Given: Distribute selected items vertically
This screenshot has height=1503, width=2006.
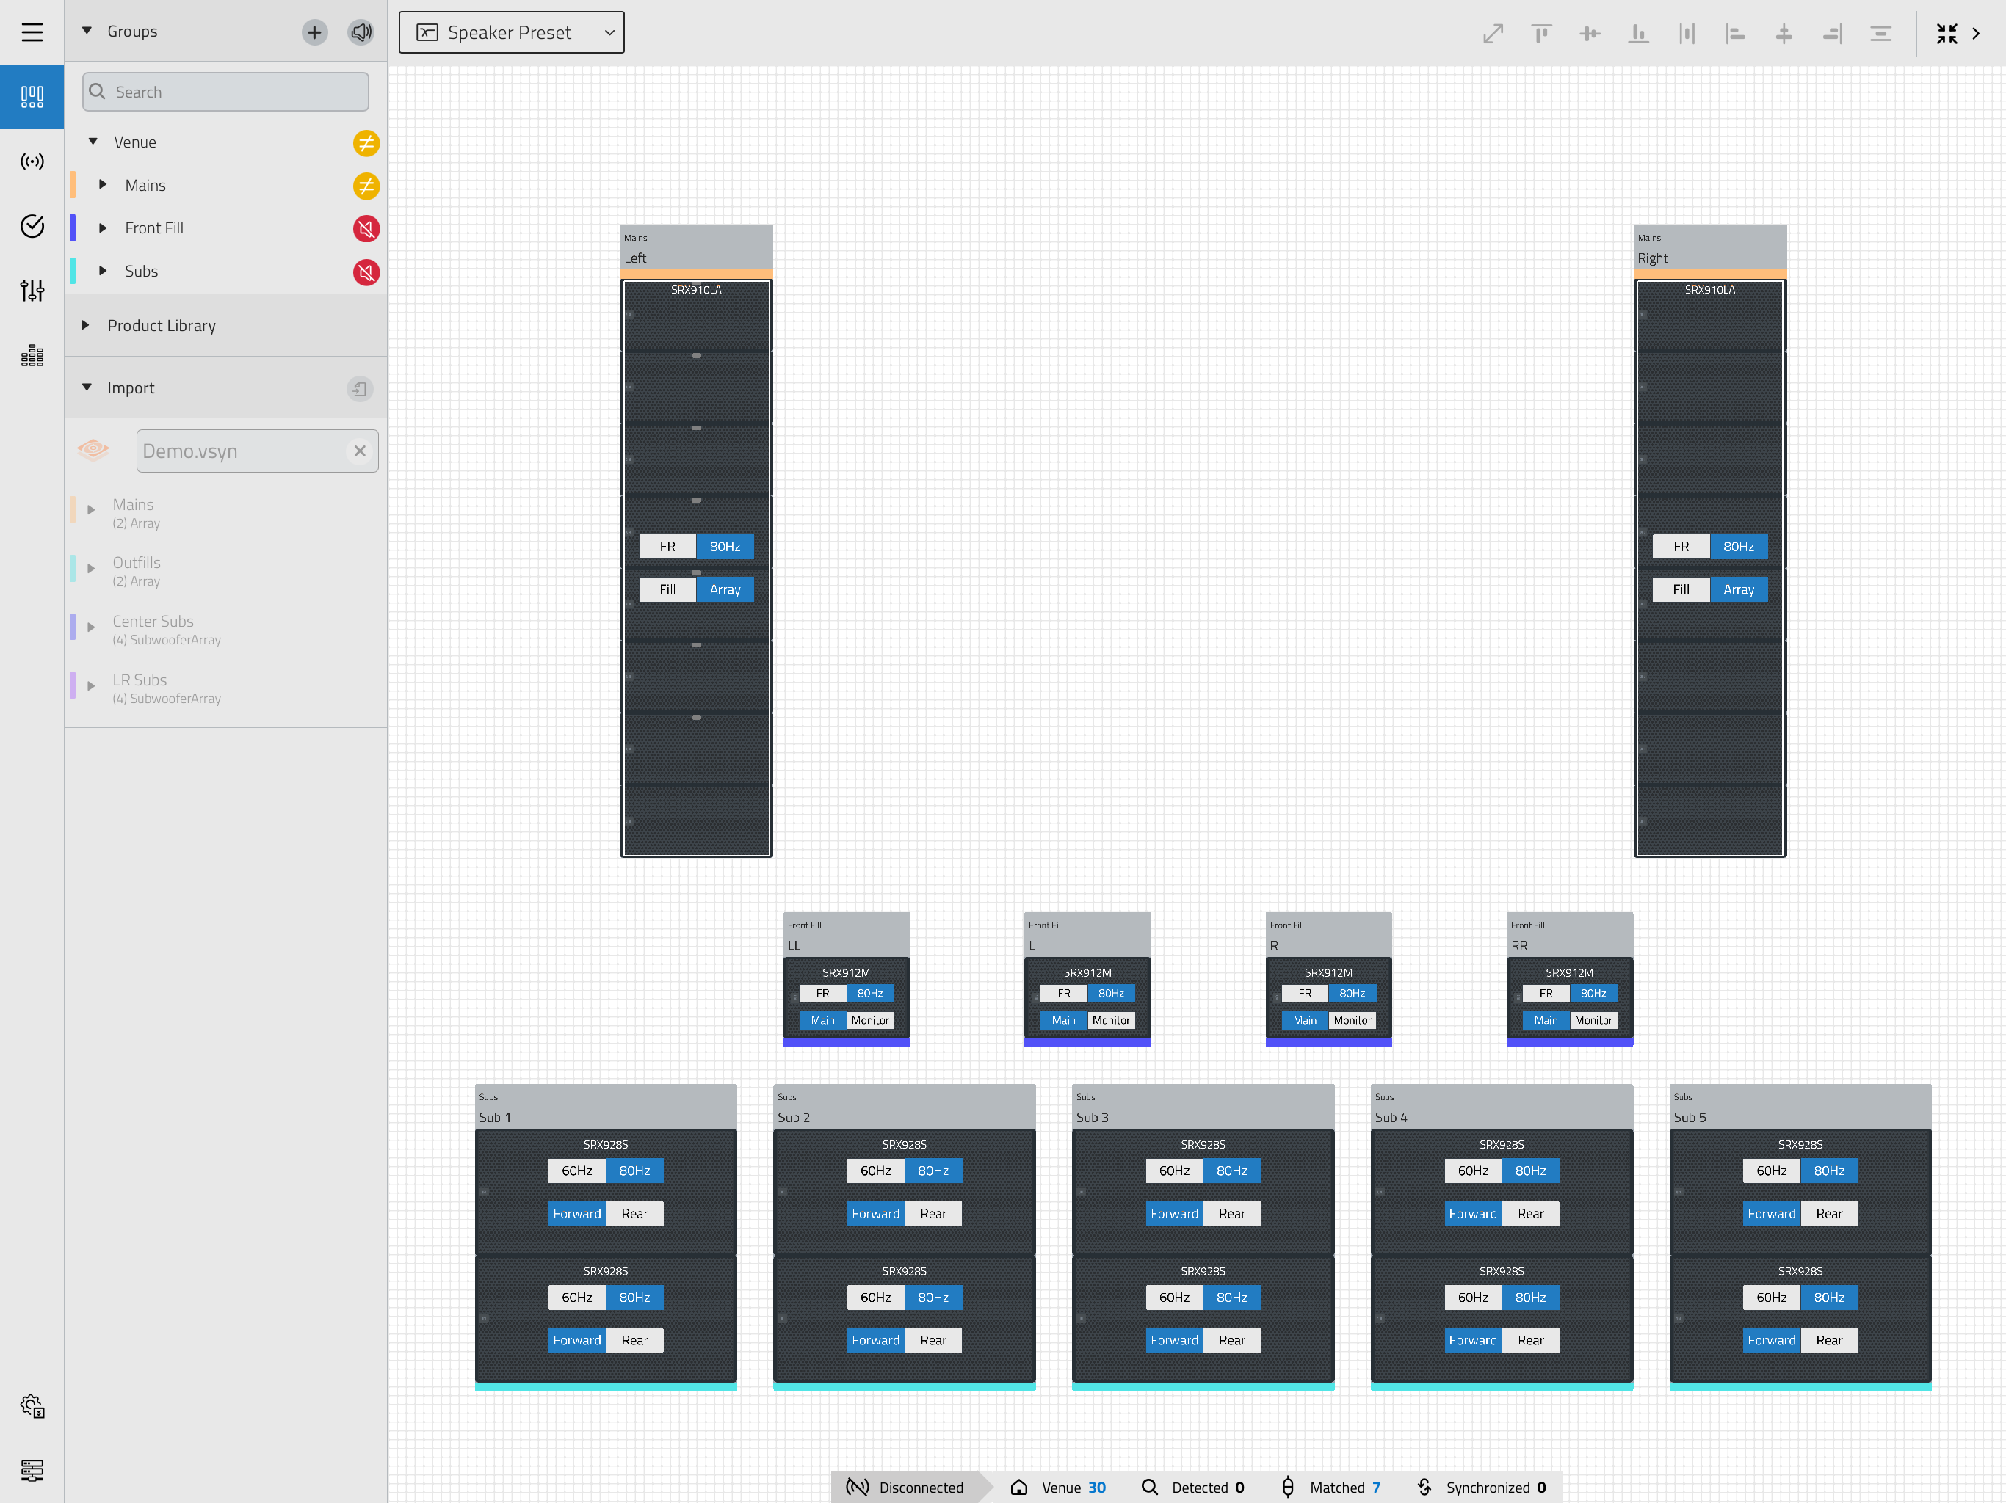Looking at the screenshot, I should click(x=1881, y=34).
